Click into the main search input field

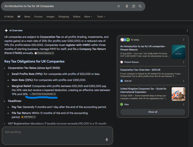click(59, 6)
